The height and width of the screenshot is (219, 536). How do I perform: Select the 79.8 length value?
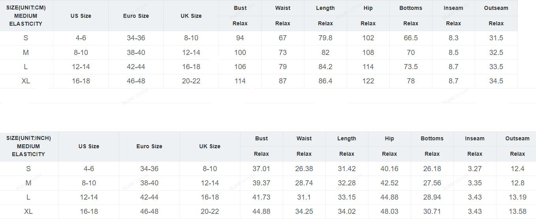tap(325, 38)
